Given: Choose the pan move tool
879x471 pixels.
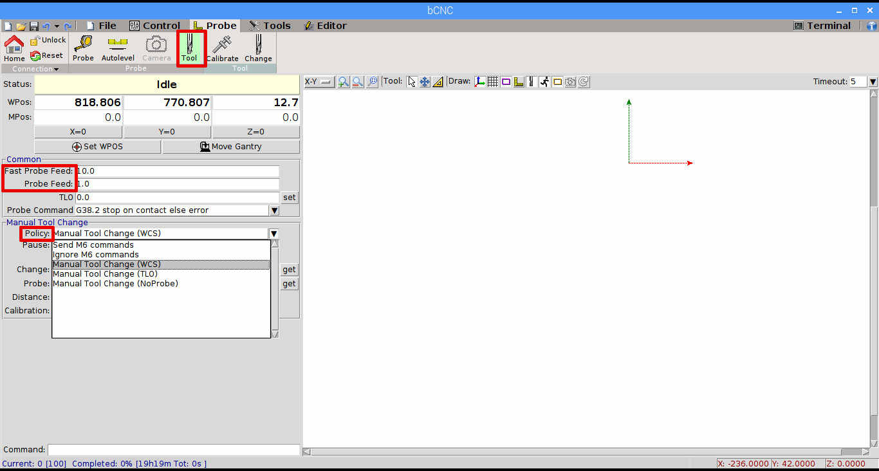Looking at the screenshot, I should 425,82.
